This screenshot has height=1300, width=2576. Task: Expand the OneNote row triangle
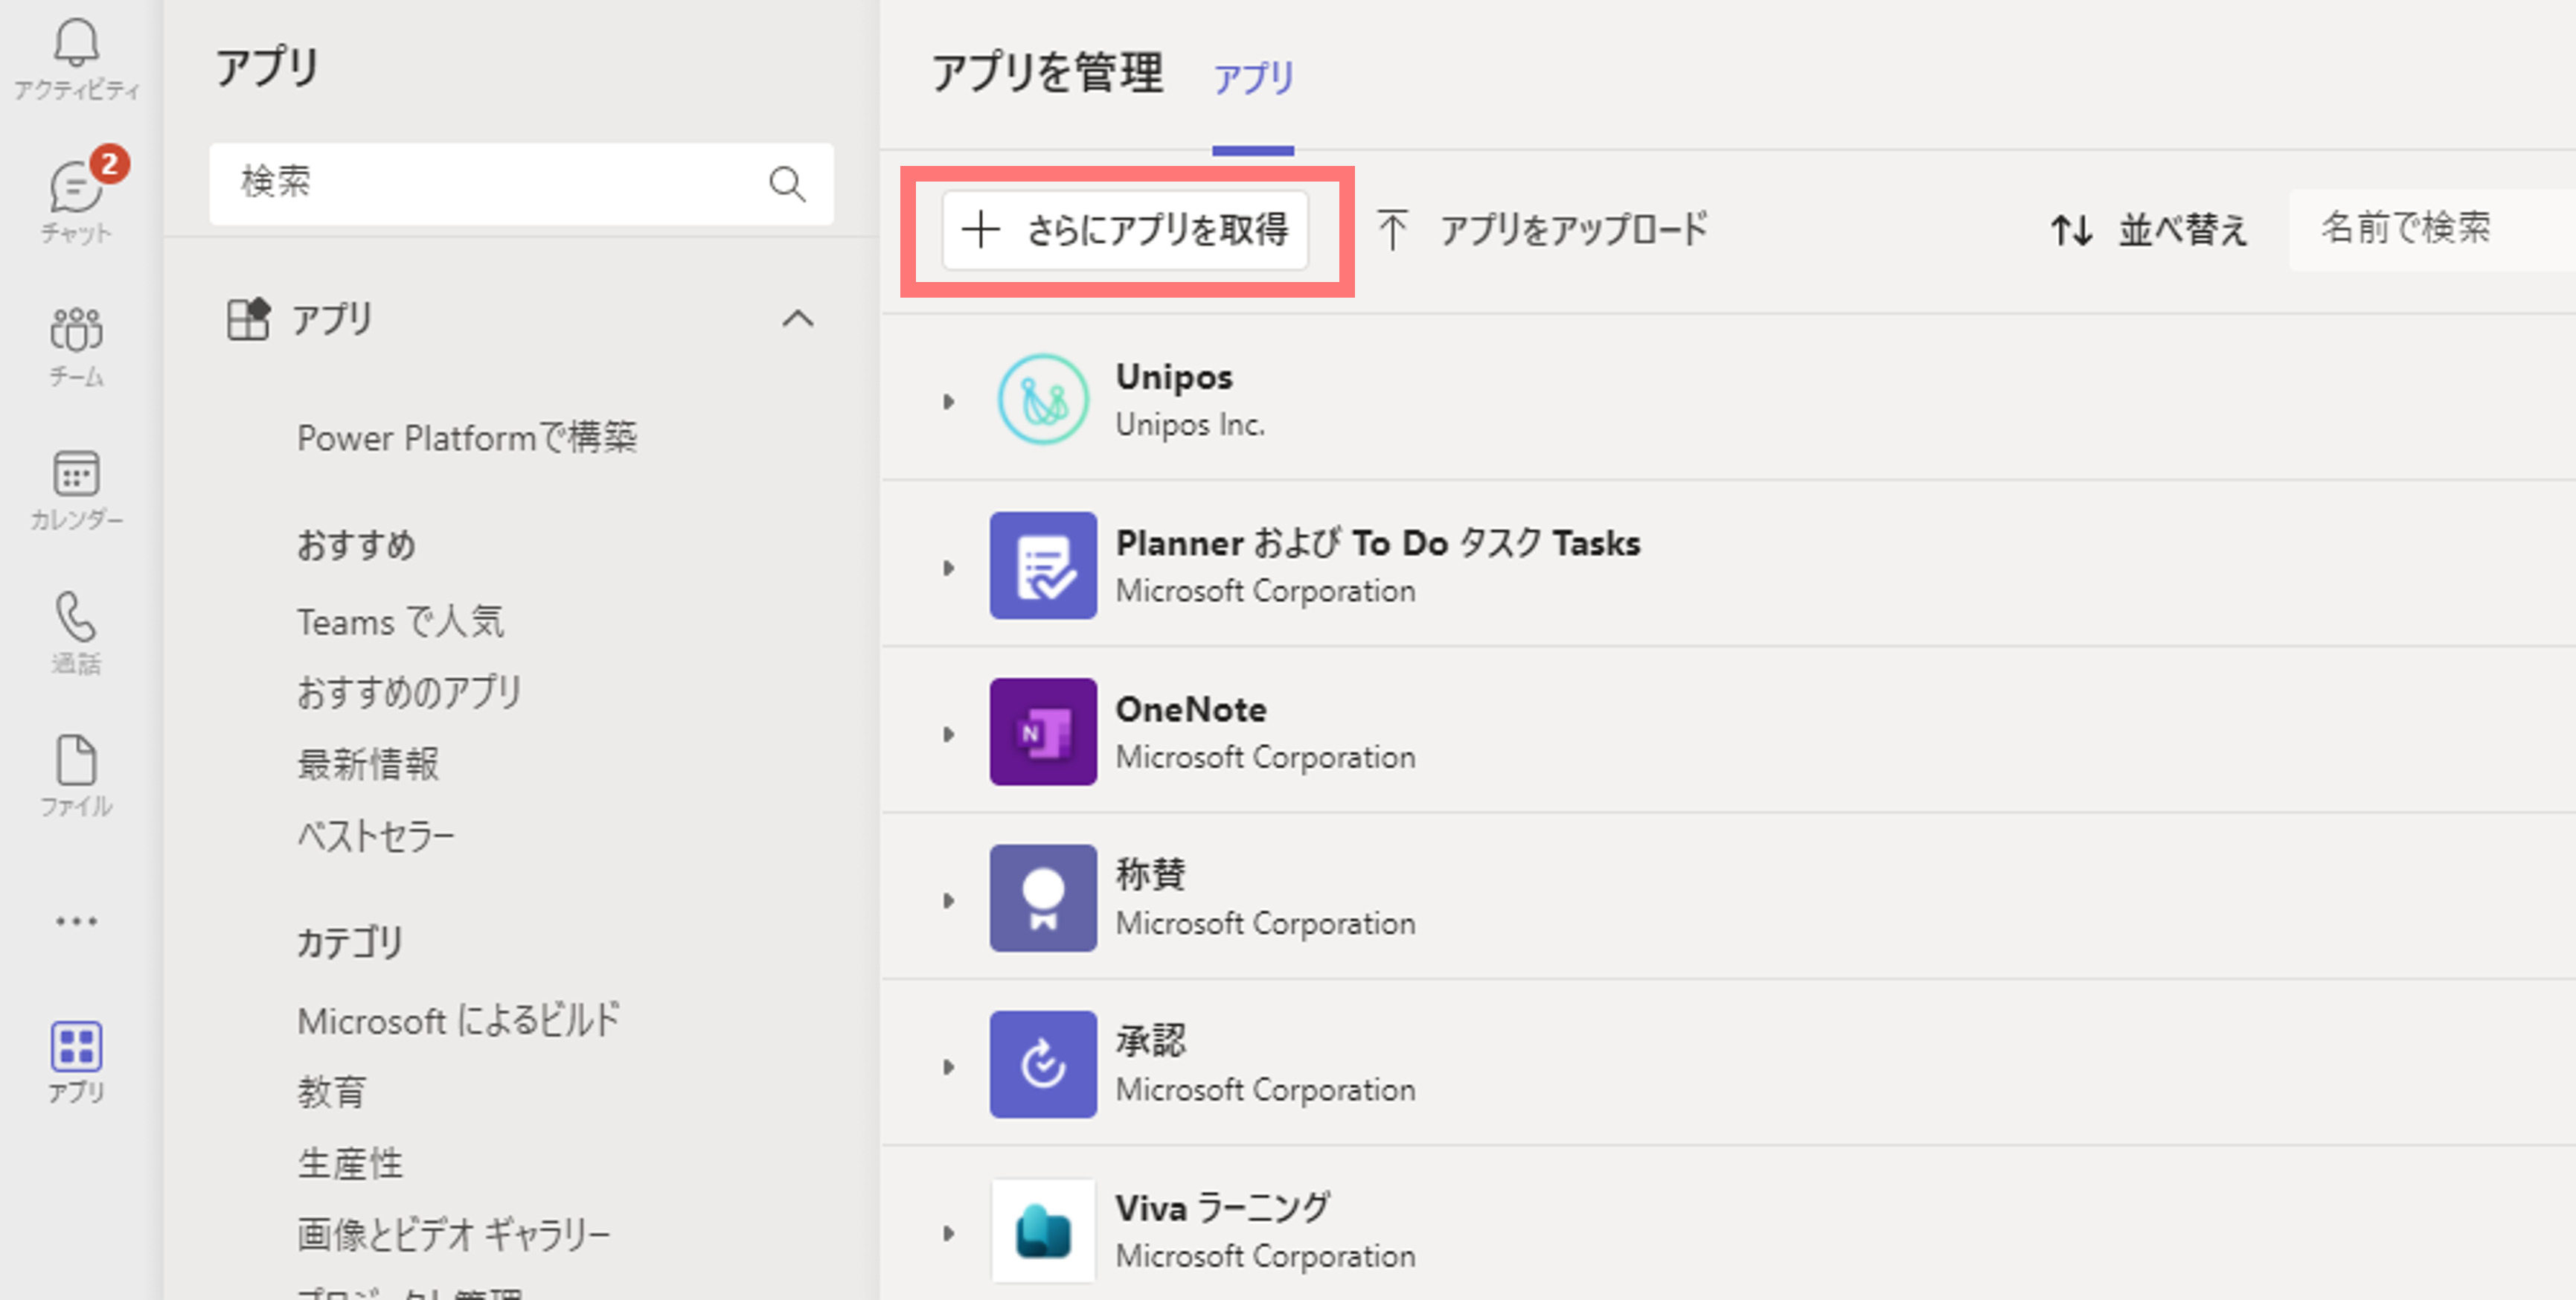tap(948, 734)
